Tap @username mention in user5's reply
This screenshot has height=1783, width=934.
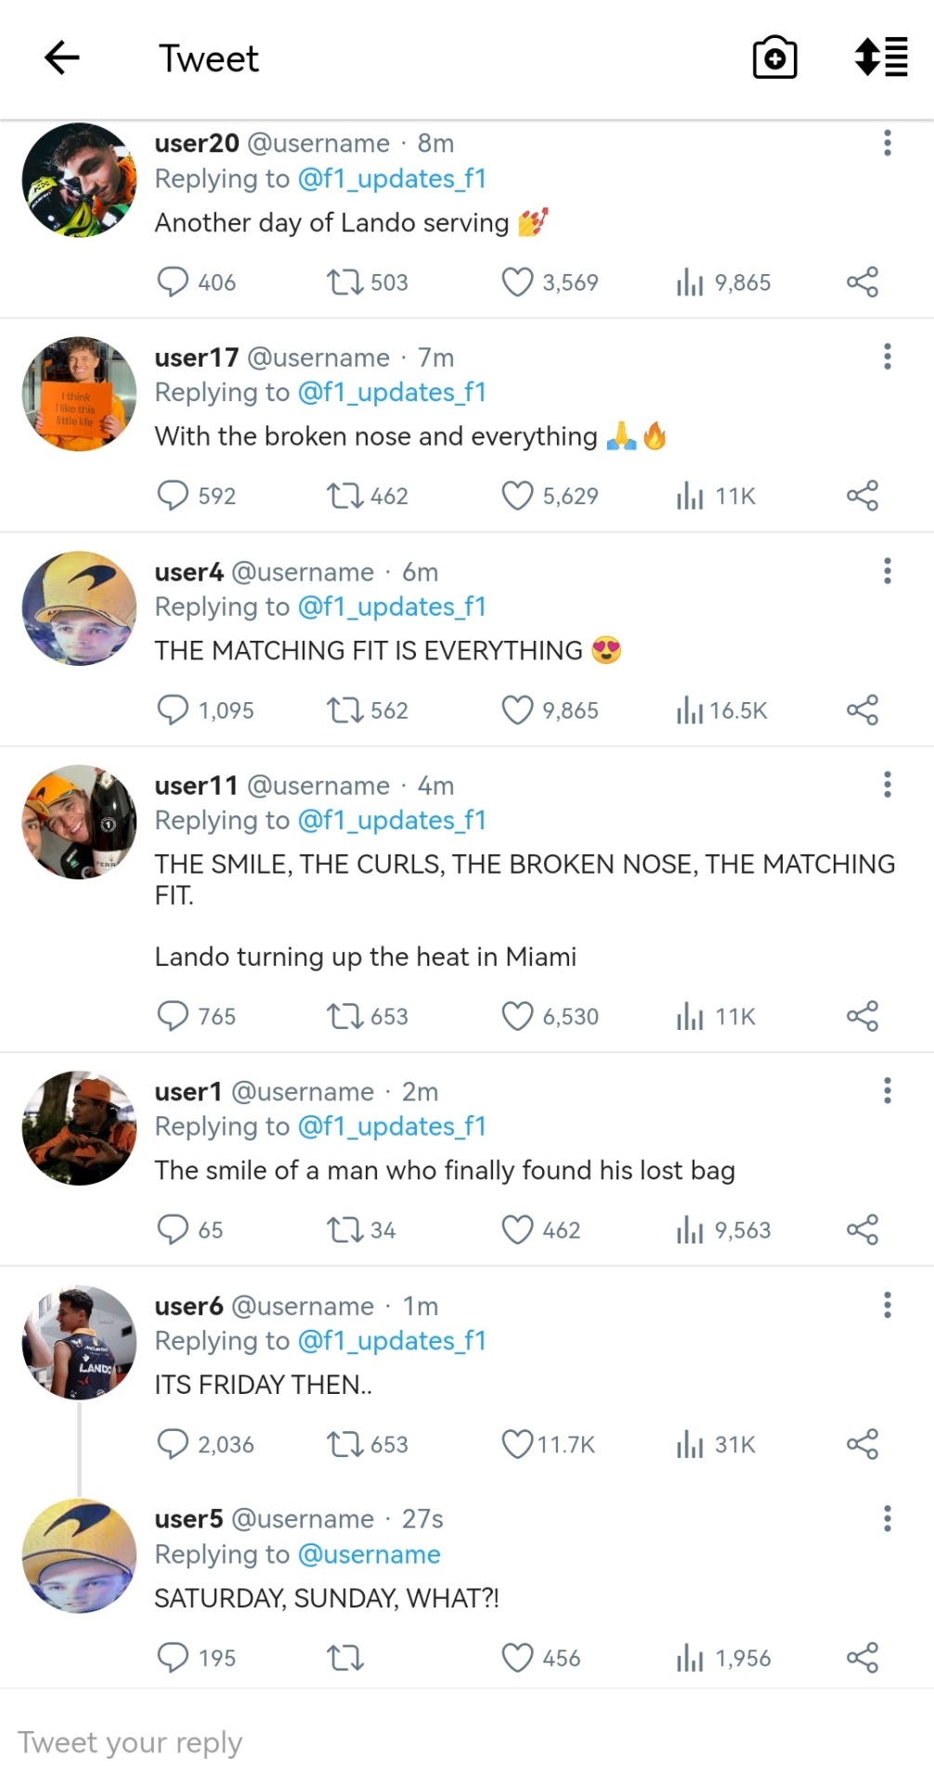click(x=369, y=1555)
